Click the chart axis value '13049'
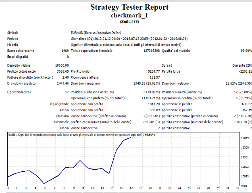 tap(245, 138)
